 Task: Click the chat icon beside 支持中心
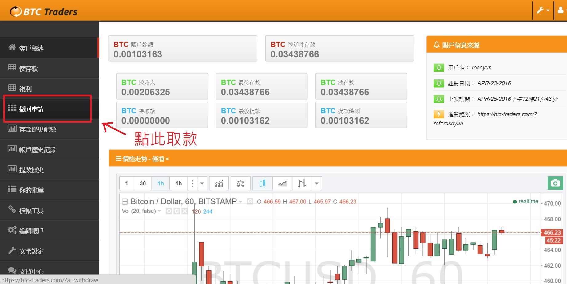click(12, 270)
